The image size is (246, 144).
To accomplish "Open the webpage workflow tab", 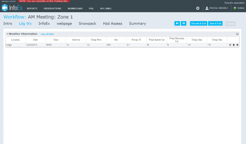I will point(64,24).
